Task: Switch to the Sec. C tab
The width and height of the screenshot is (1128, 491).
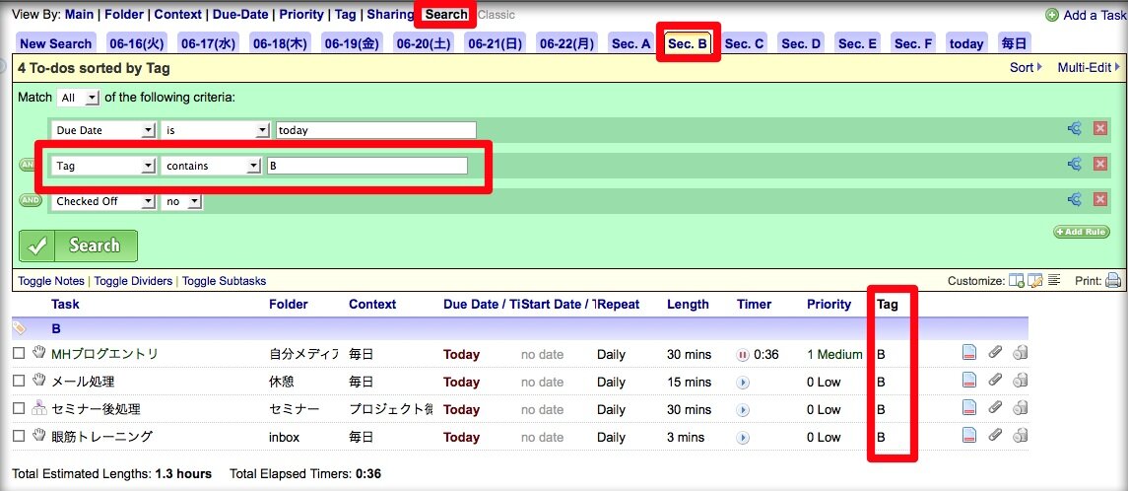Action: pyautogui.click(x=744, y=43)
